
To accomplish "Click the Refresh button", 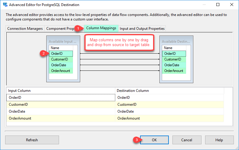I will point(32,140).
